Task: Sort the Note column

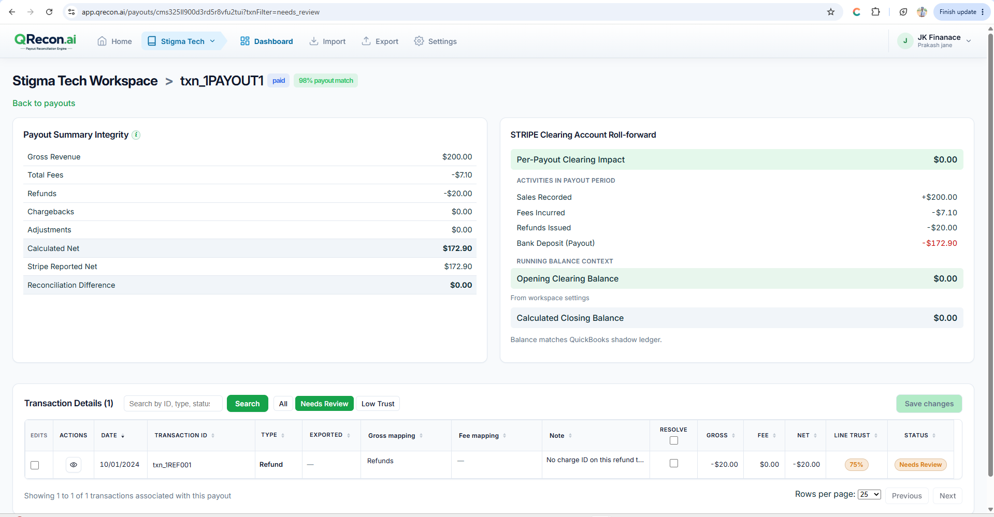Action: coord(570,436)
